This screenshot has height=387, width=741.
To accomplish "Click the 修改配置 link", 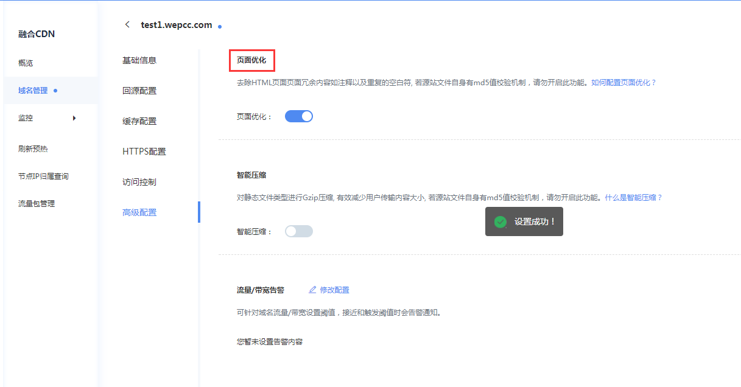I will (x=335, y=290).
